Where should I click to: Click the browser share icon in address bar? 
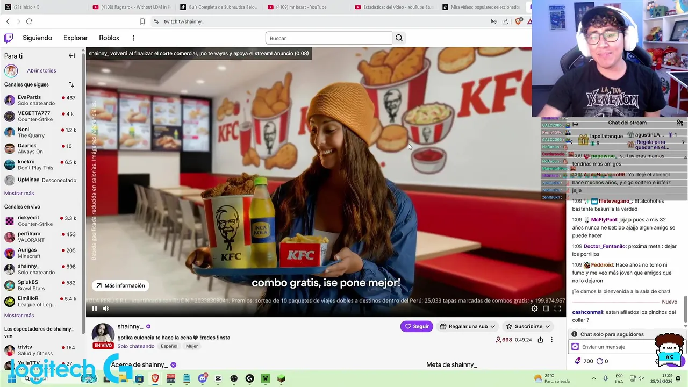tap(505, 21)
